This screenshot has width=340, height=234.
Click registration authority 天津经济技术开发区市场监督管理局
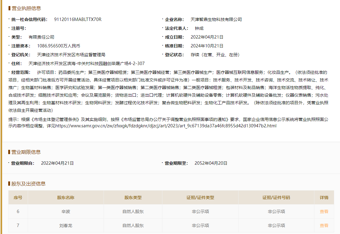[71, 55]
